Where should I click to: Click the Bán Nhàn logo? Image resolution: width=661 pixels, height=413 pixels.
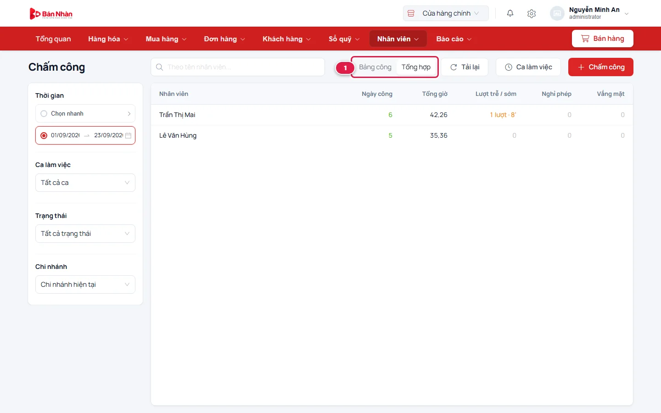tap(51, 14)
